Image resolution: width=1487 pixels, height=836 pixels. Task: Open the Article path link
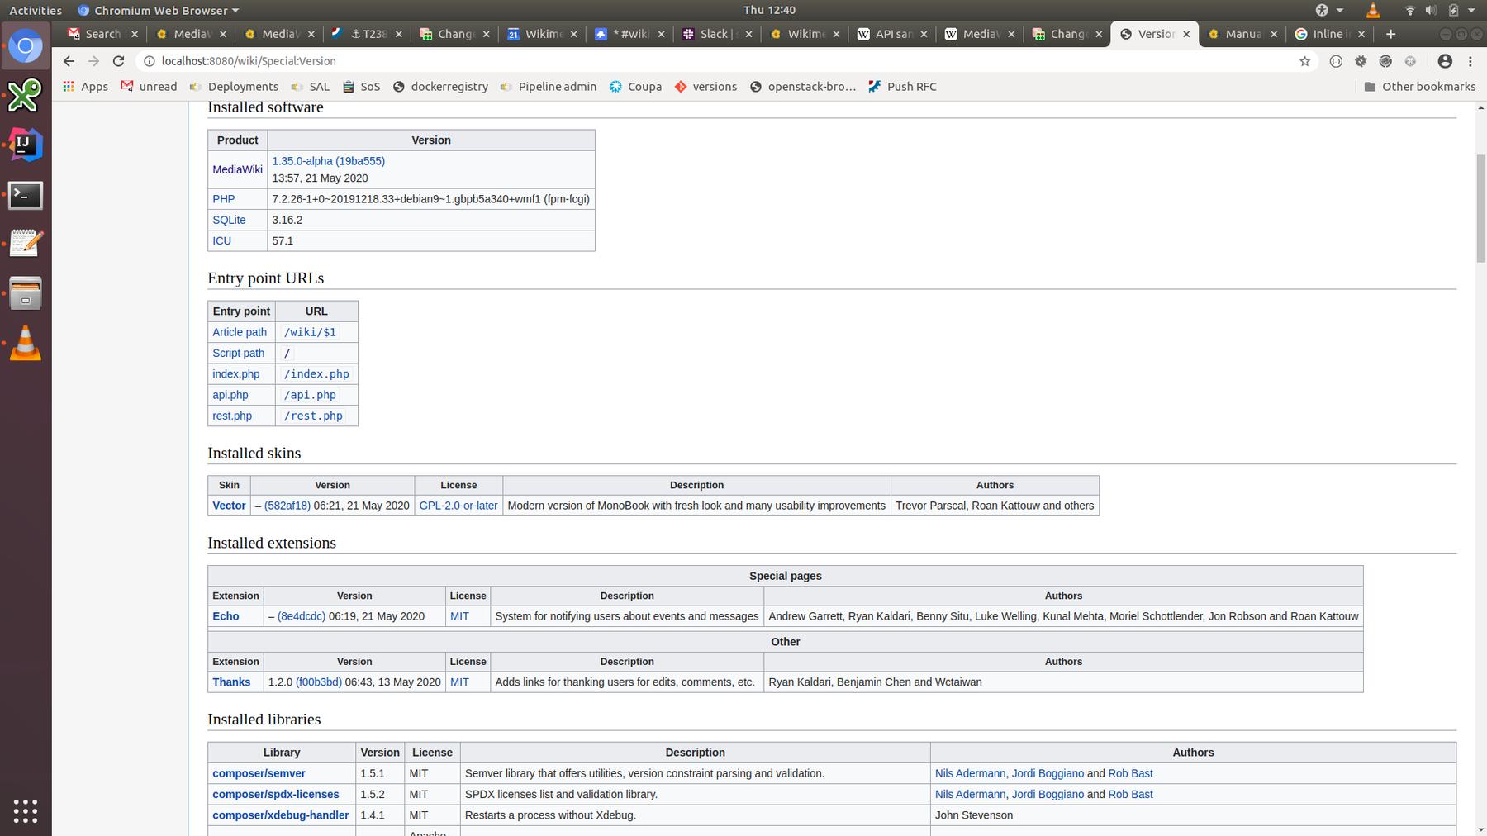click(x=240, y=332)
